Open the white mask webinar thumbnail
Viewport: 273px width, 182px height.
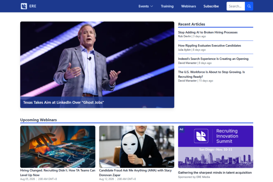(x=137, y=147)
